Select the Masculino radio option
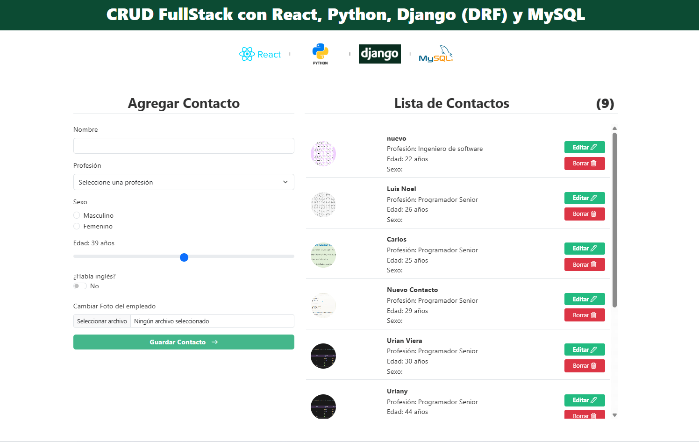This screenshot has width=699, height=442. click(x=77, y=215)
